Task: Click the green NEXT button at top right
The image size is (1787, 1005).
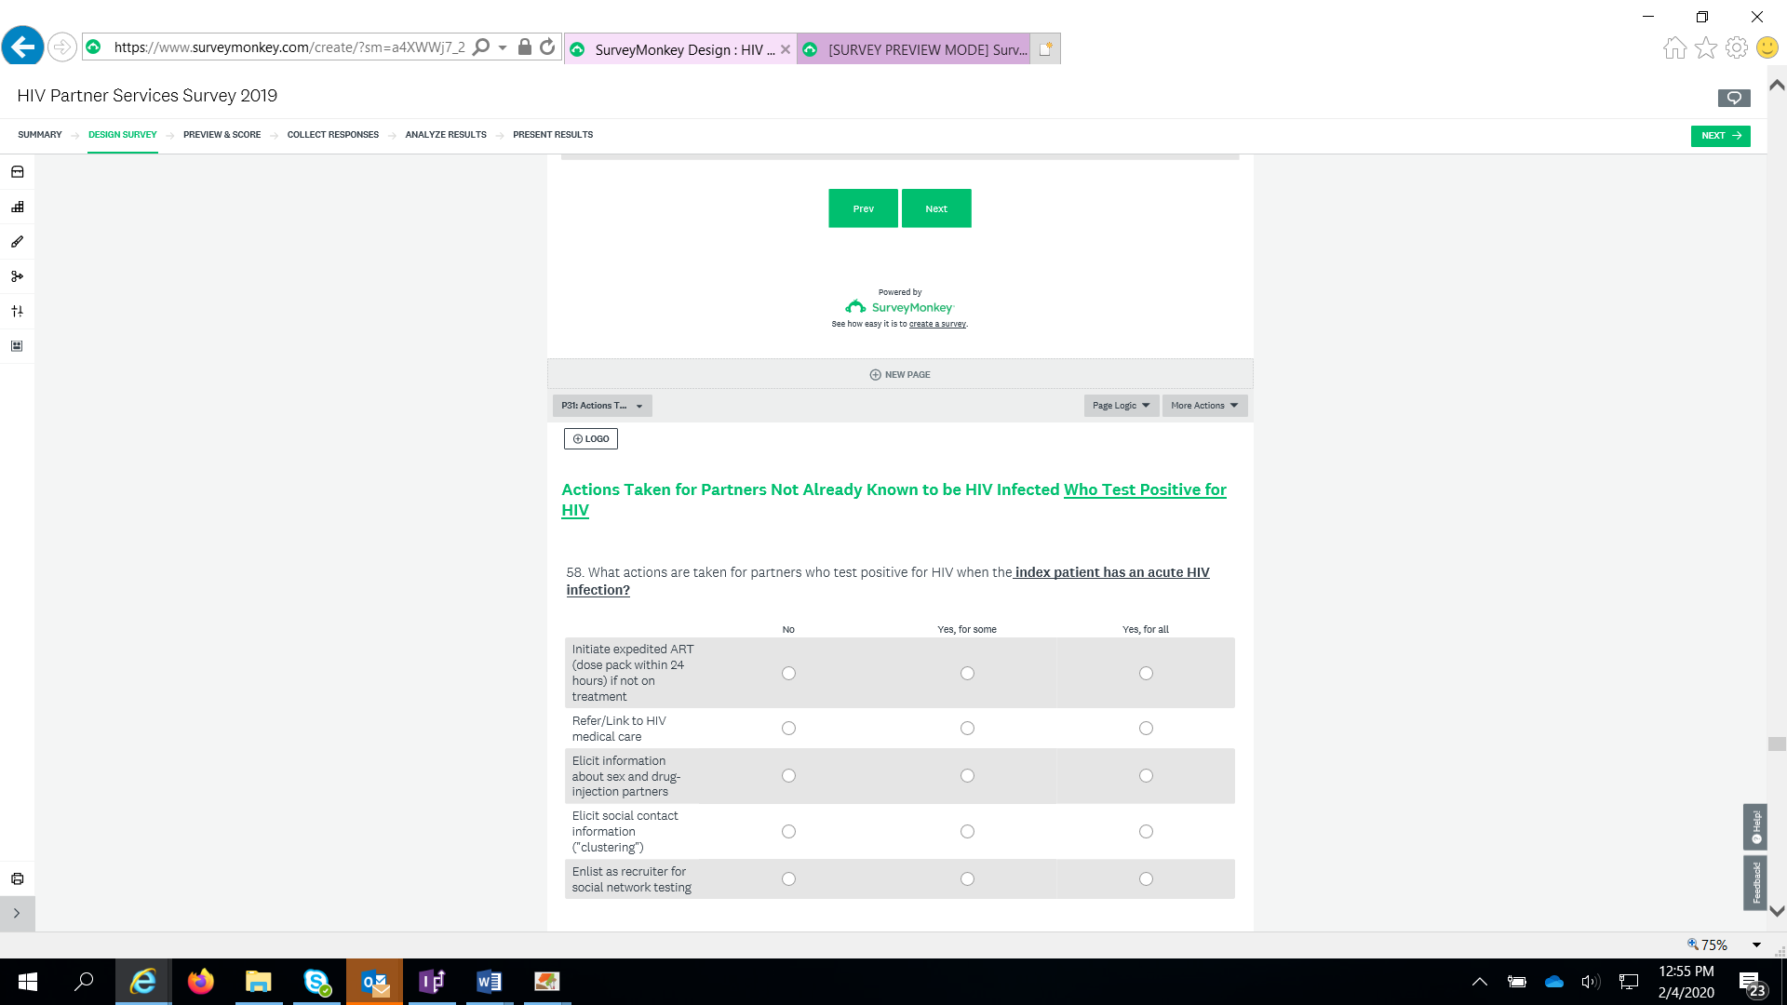Action: click(1720, 136)
